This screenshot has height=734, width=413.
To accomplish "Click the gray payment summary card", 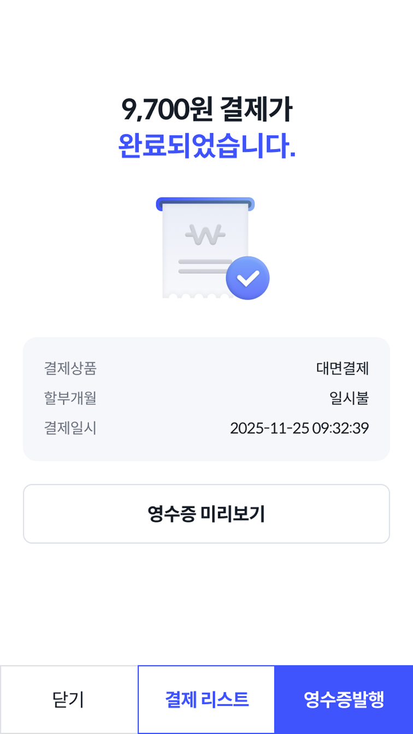I will pyautogui.click(x=206, y=399).
